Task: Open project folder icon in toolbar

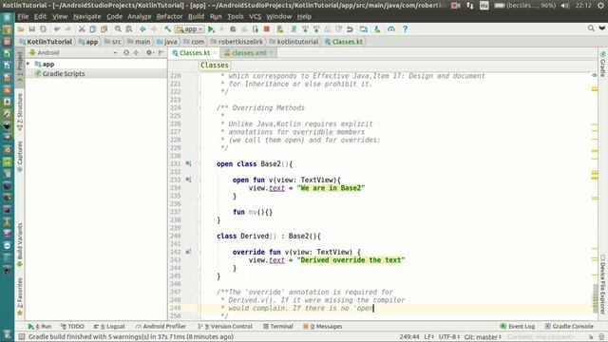Action: (x=21, y=29)
